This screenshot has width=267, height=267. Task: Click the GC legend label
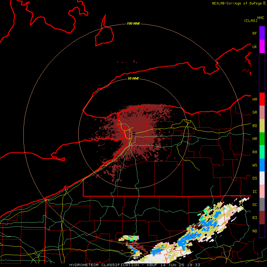point(255,205)
